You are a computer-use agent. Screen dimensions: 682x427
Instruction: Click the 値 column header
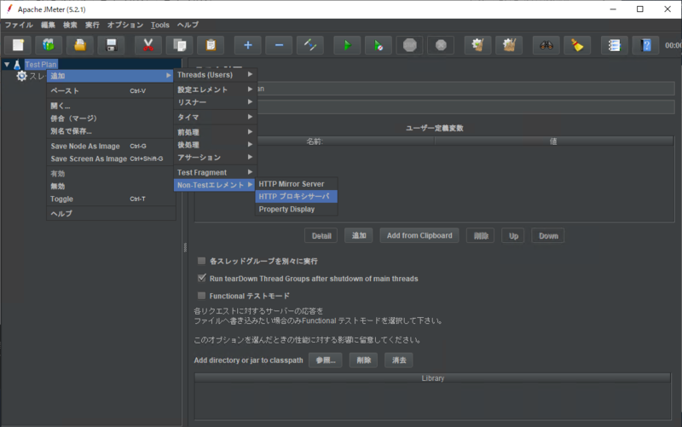(x=553, y=141)
